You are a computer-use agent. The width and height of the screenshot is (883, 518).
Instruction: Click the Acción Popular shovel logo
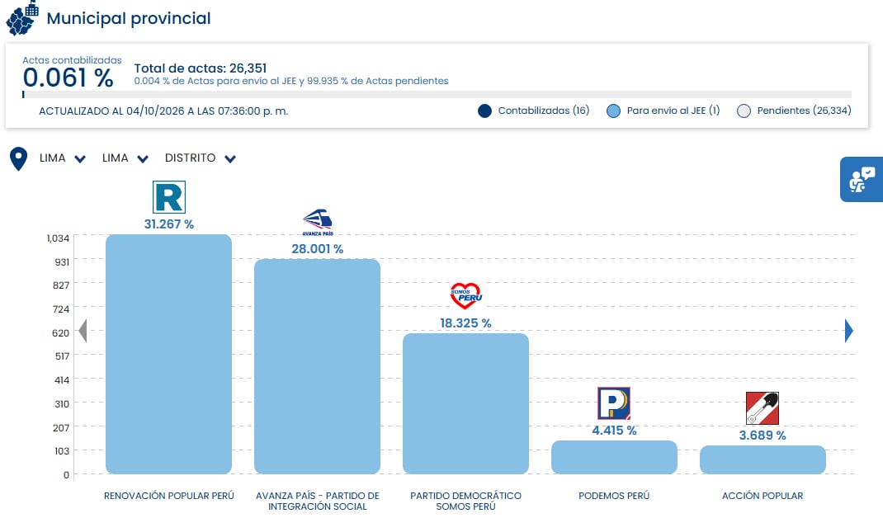[763, 408]
